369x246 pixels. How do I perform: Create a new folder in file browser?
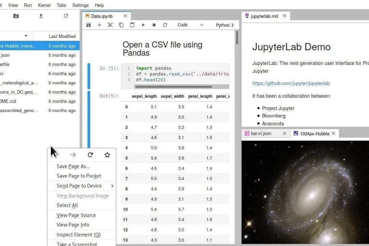coord(16,16)
